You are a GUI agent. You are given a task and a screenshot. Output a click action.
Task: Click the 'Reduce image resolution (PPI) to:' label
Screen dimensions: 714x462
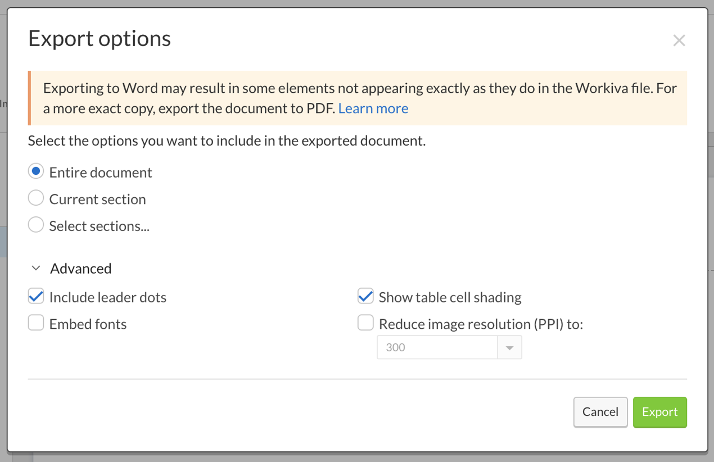pos(481,324)
